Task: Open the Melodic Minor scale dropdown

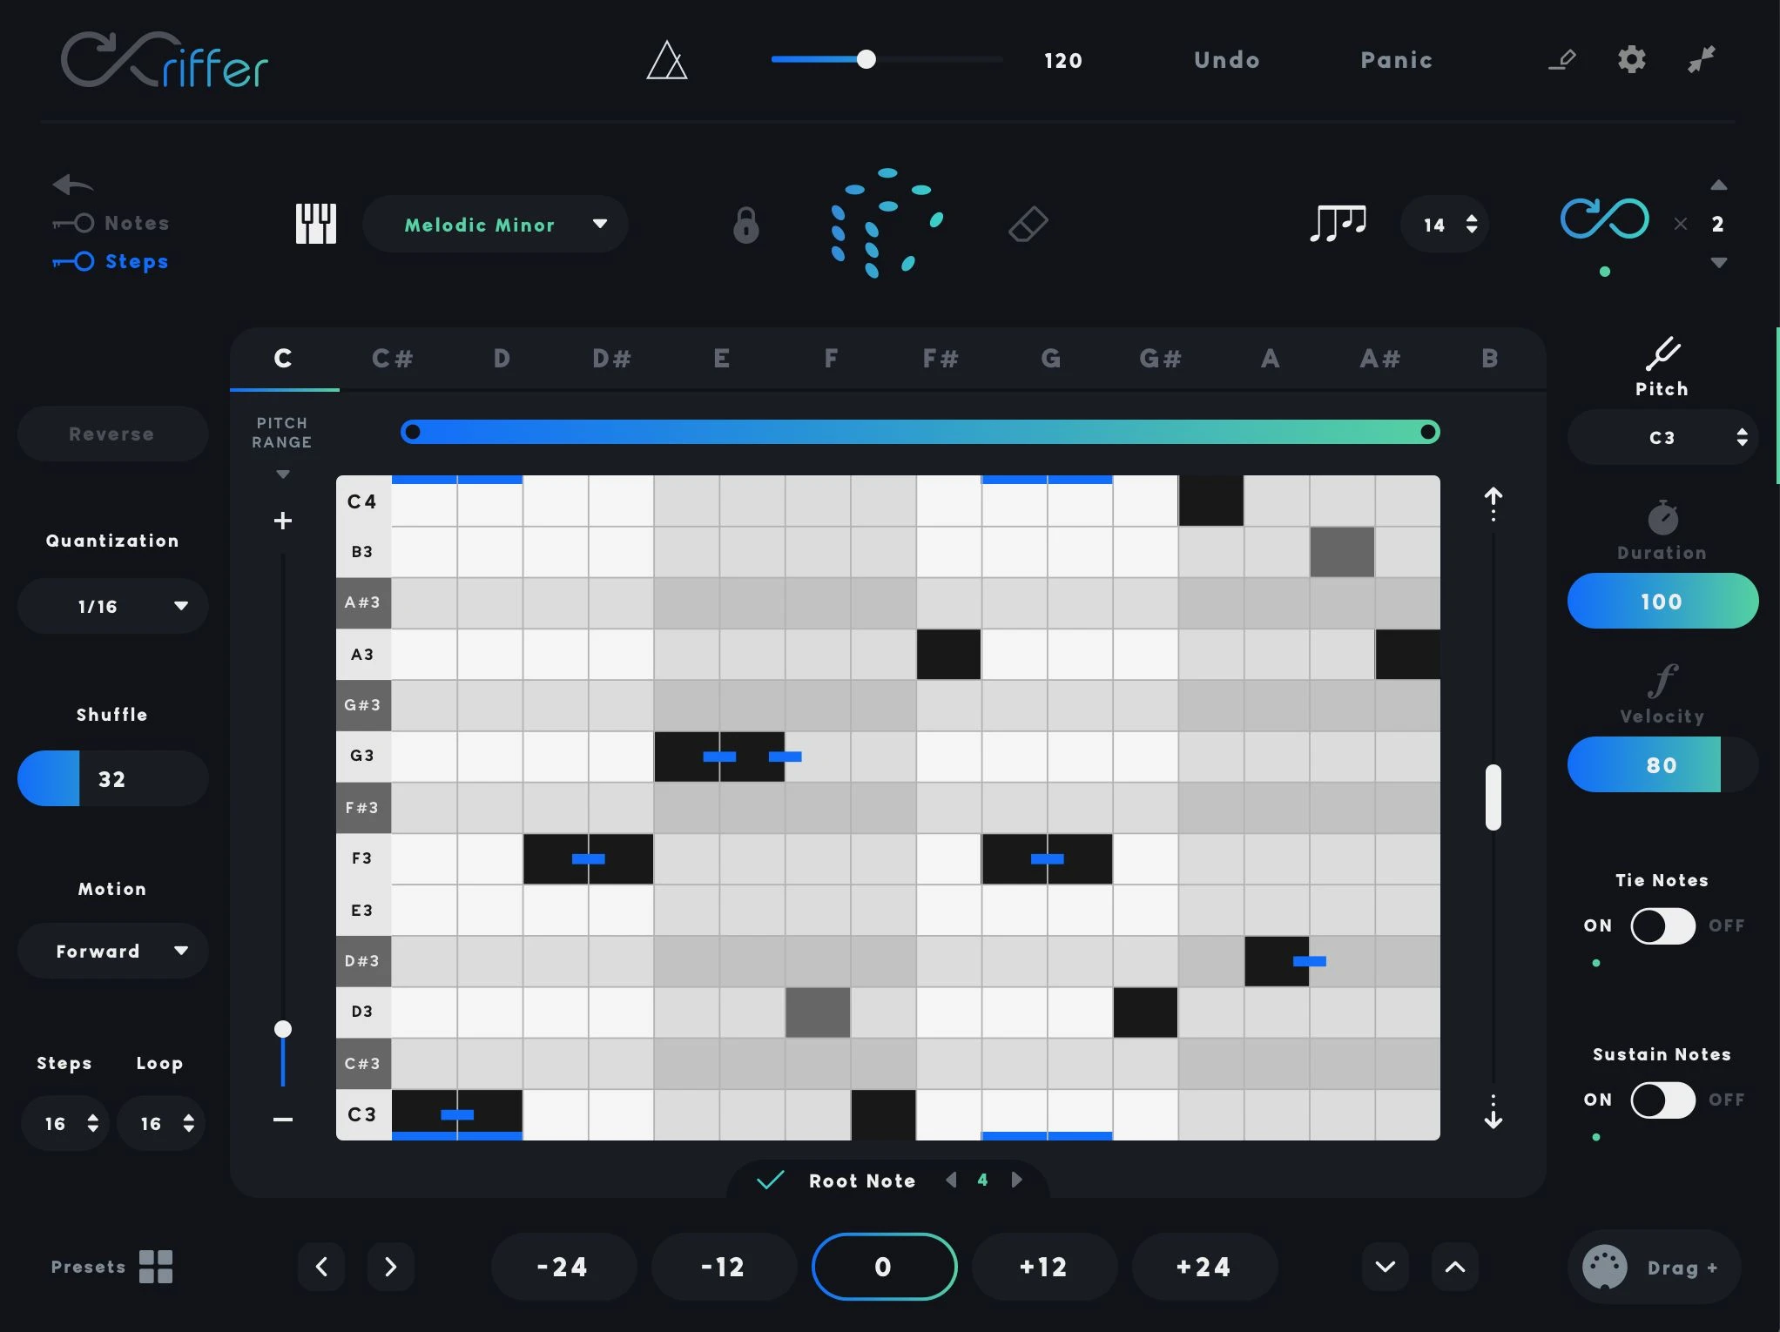Action: [495, 225]
